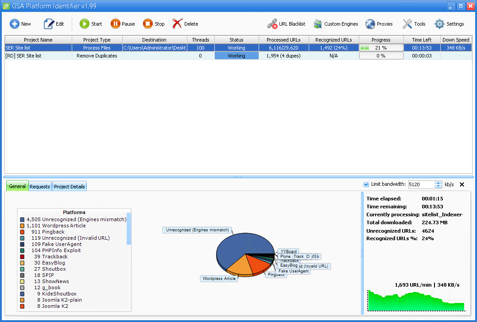Toggle the Limit bandwidth checkbox
Viewport: 477px width, 322px height.
pyautogui.click(x=366, y=184)
